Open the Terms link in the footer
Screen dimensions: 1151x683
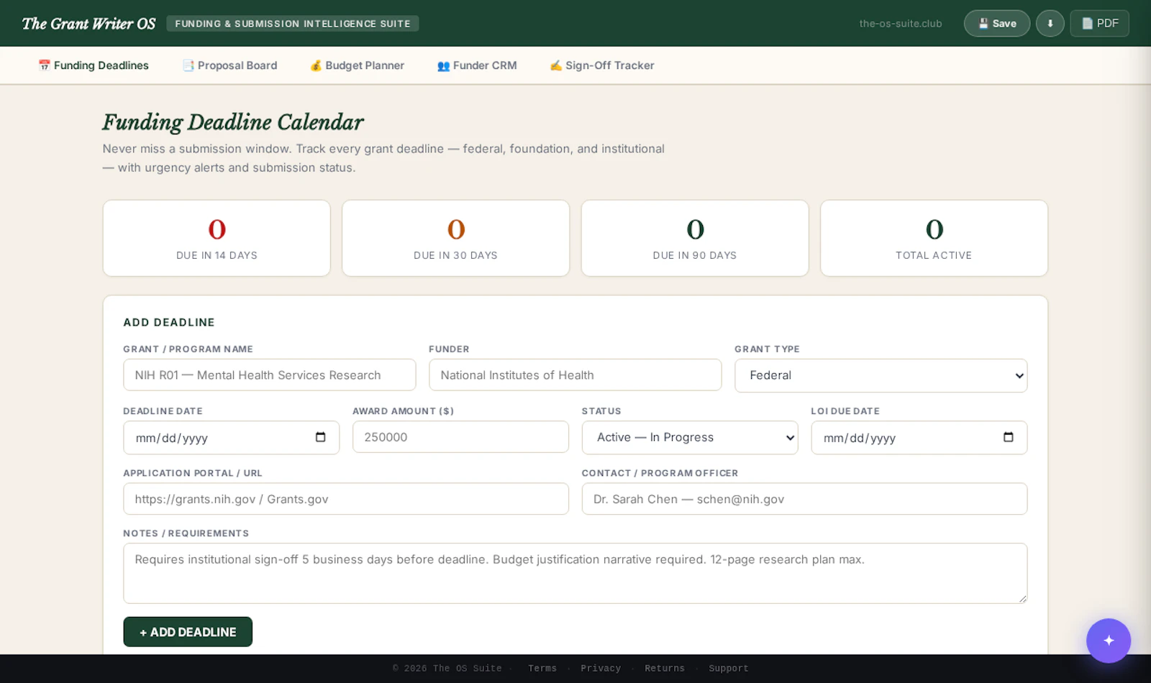(x=542, y=669)
